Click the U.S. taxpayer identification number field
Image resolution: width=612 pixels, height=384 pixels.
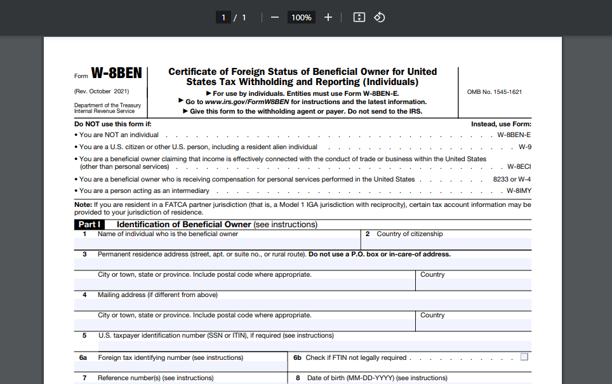315,345
